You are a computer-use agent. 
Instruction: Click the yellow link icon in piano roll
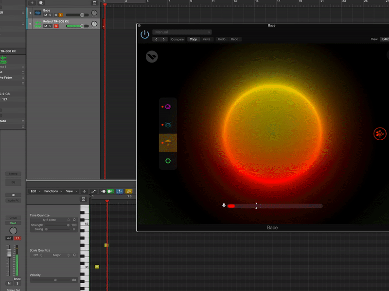129,191
